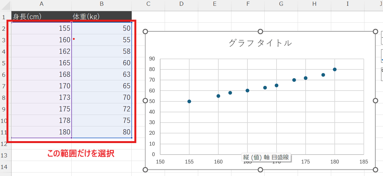Click the vertical axis label 90

(152, 59)
